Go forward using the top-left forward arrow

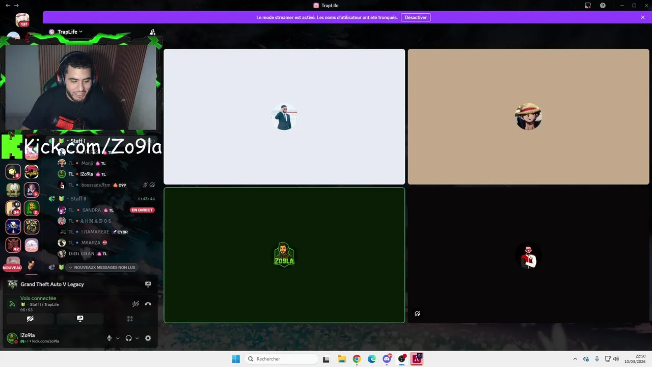coord(16,5)
